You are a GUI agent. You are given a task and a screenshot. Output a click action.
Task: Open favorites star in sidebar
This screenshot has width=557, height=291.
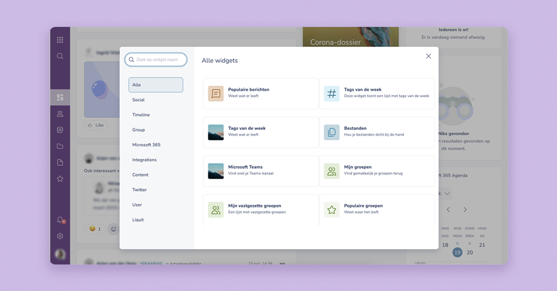point(60,179)
